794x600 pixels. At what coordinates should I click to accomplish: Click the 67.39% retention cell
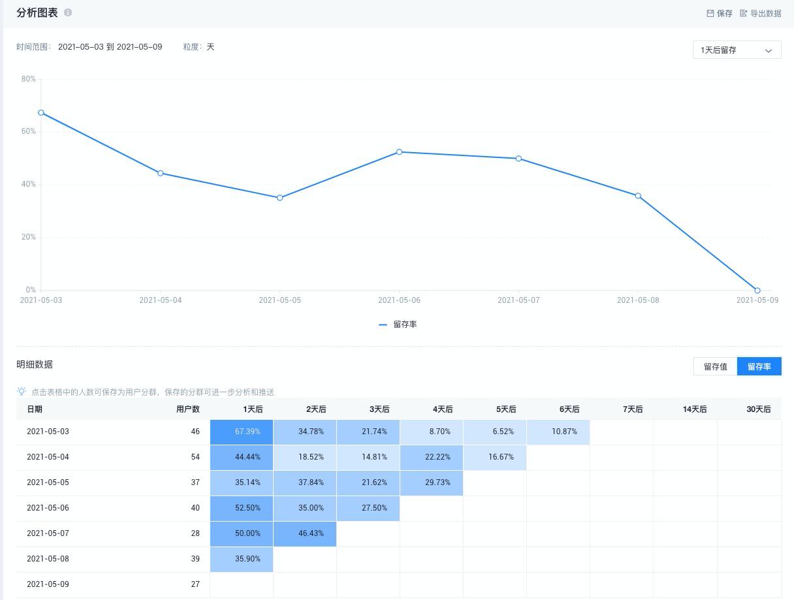point(247,432)
